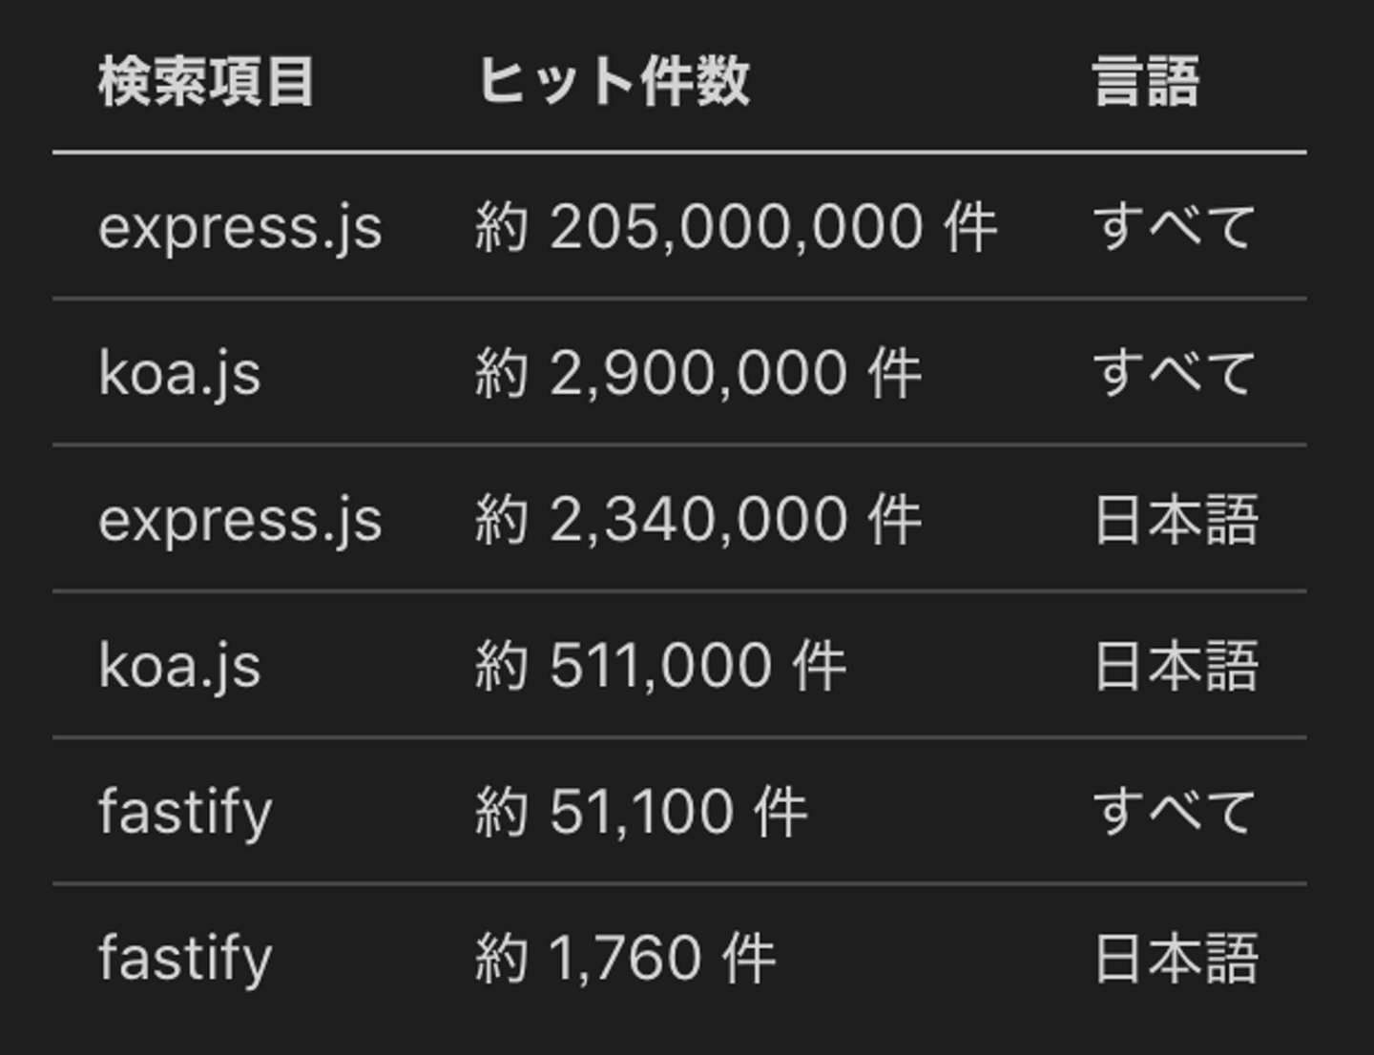Click the 約 51,100 件 hit count

pyautogui.click(x=641, y=812)
